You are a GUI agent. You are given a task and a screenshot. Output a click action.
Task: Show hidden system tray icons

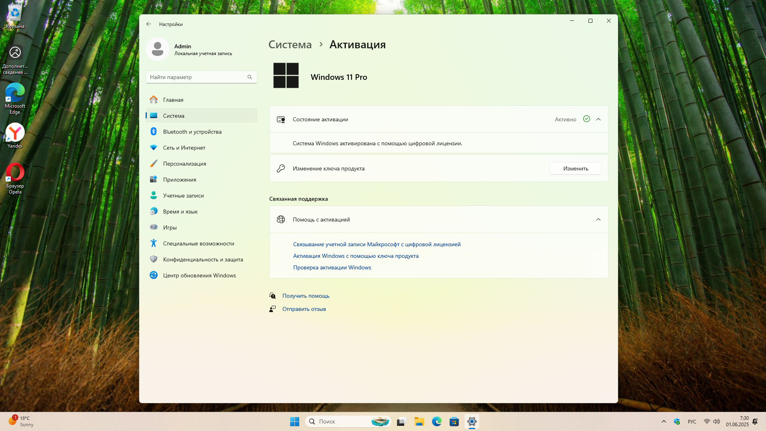click(664, 421)
